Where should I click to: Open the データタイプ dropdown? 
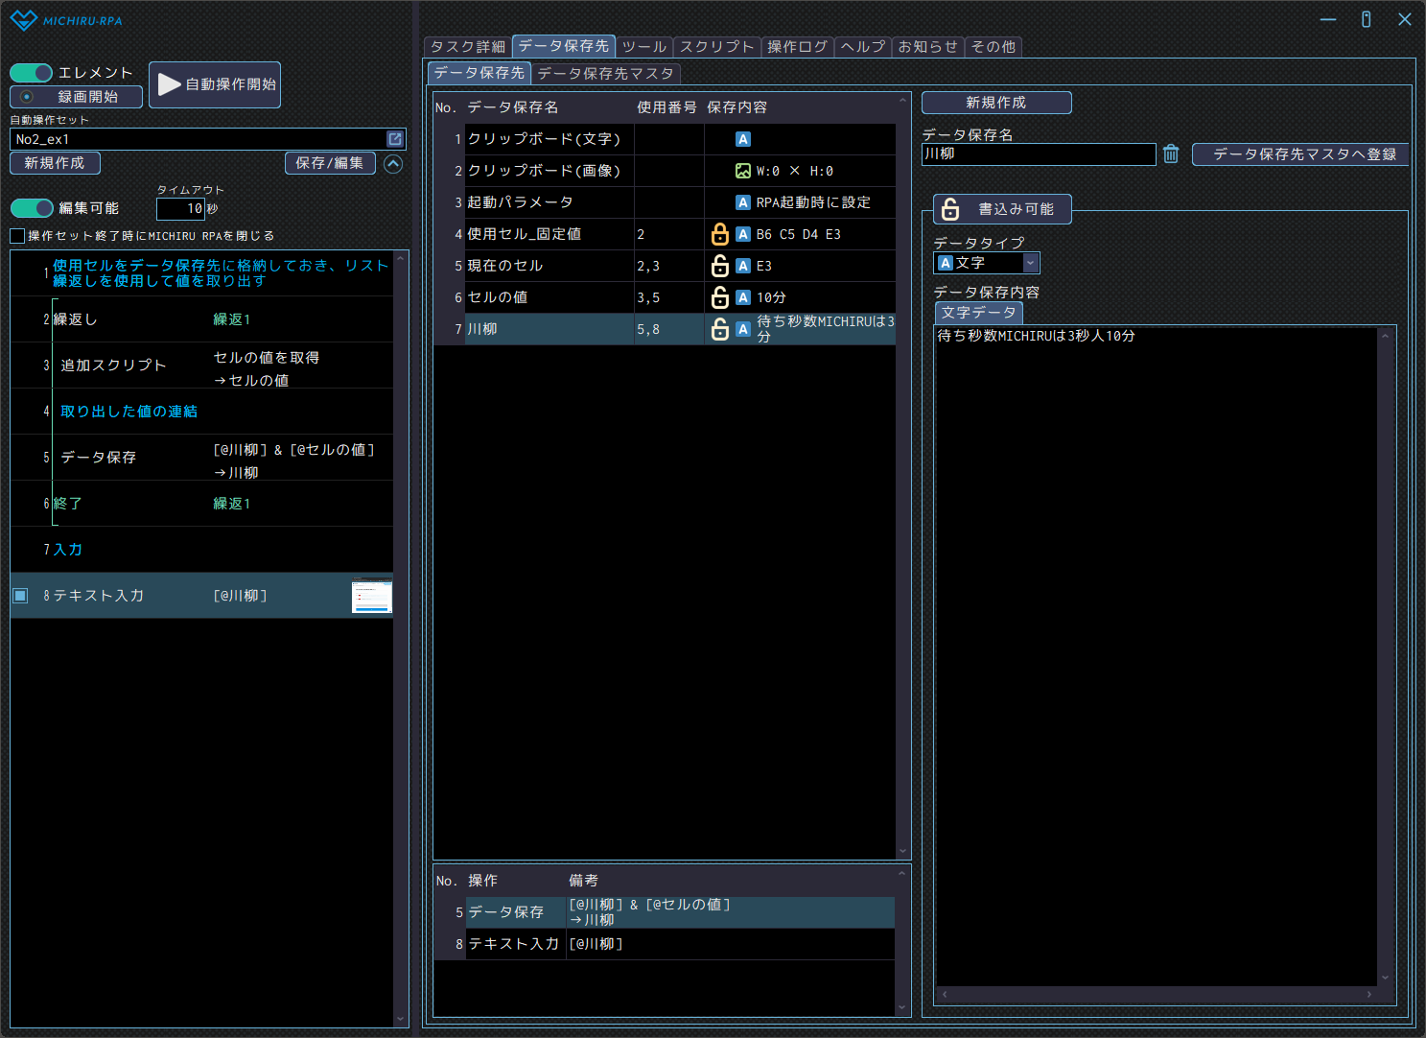pyautogui.click(x=1030, y=263)
